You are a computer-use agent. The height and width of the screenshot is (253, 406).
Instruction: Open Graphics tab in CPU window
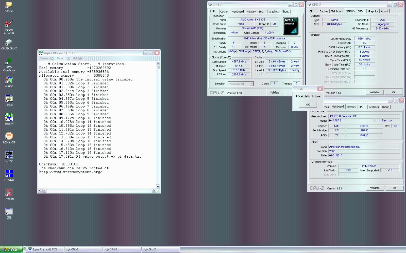[274, 12]
